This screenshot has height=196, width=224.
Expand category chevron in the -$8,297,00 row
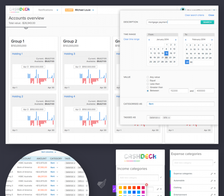57,176
